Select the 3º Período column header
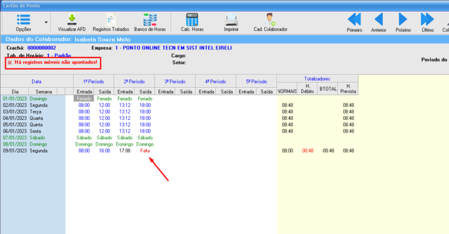449x234 pixels. click(x=175, y=81)
